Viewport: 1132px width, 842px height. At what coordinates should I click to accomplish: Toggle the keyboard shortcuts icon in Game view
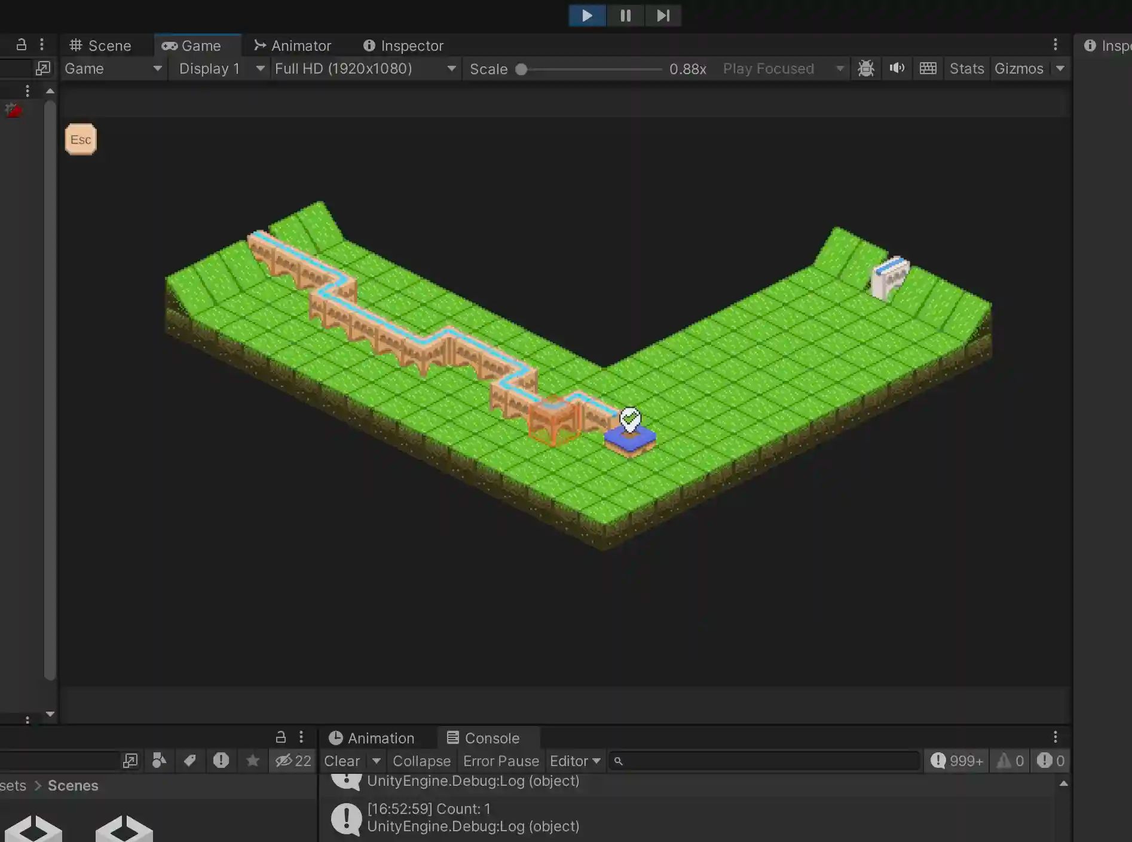(x=928, y=69)
